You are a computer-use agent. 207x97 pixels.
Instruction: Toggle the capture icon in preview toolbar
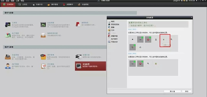click(x=140, y=39)
